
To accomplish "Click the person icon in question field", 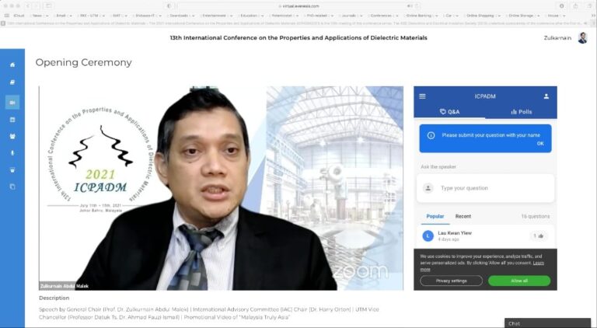I will (428, 188).
